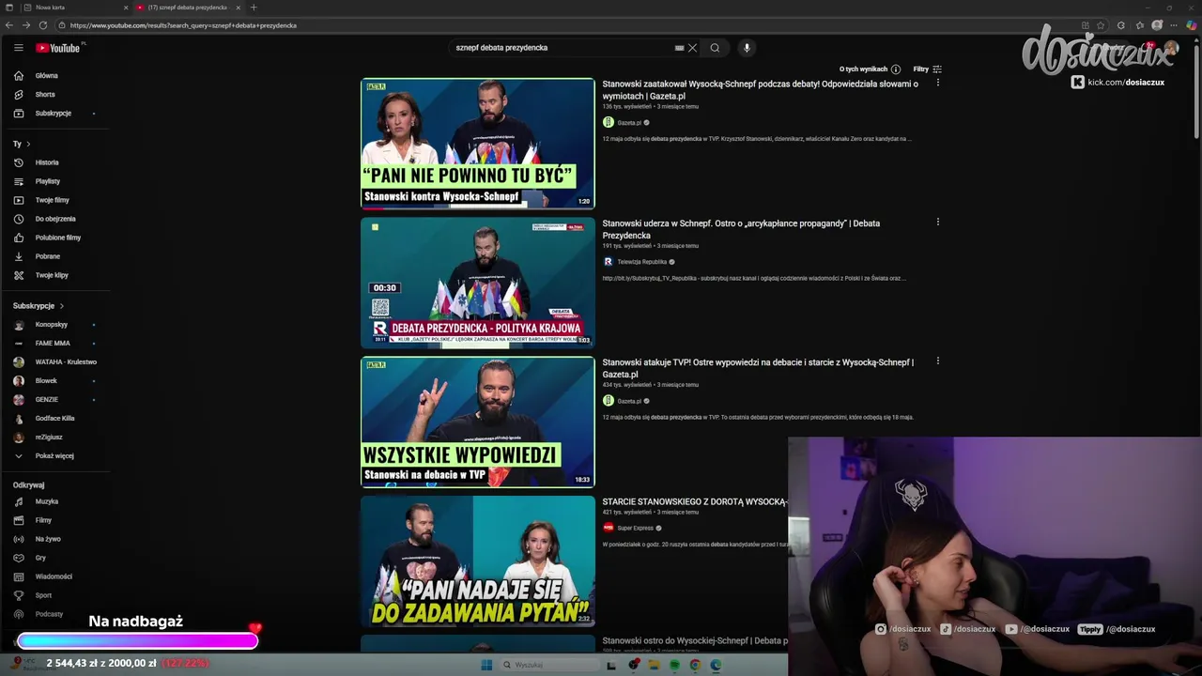
Task: Open the O tych wynikach info icon
Action: click(895, 69)
